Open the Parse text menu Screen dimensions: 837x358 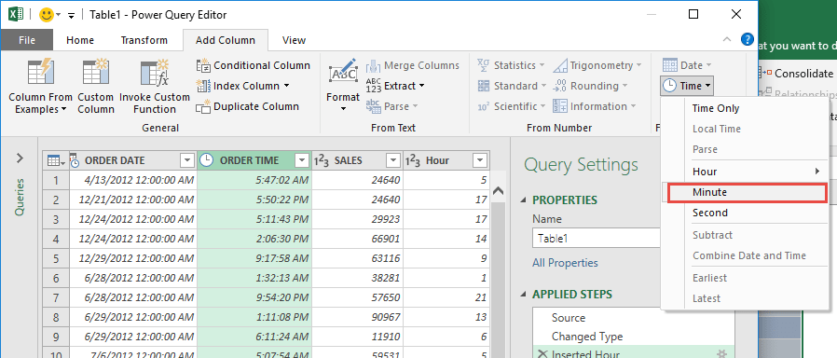point(391,106)
